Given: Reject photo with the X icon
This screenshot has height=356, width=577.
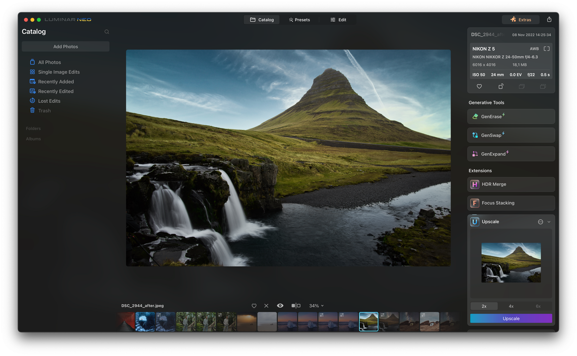Looking at the screenshot, I should [x=266, y=306].
